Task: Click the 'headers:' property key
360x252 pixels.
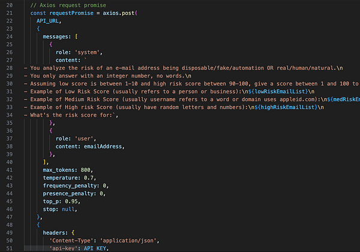Action: (55, 233)
